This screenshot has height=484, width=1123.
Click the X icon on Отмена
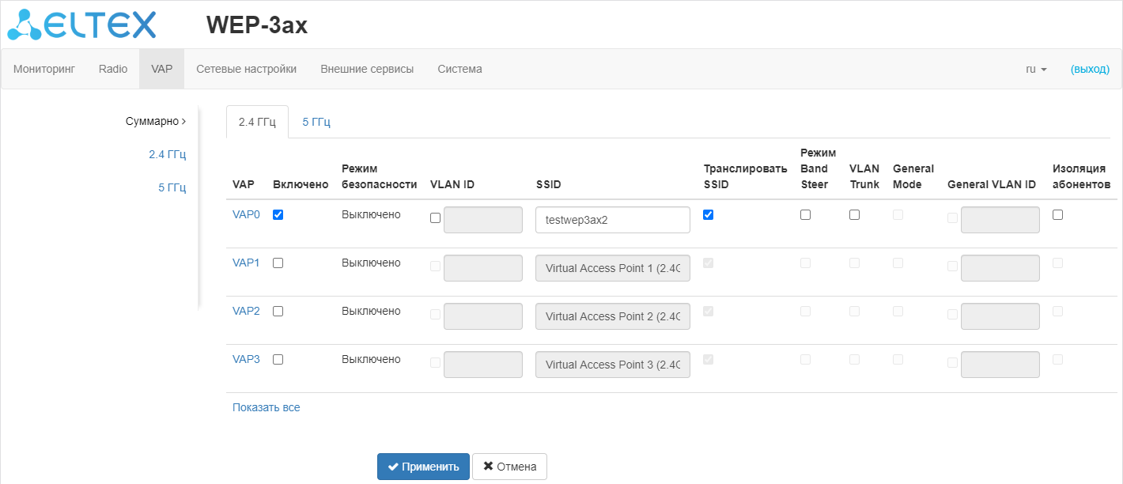click(488, 467)
